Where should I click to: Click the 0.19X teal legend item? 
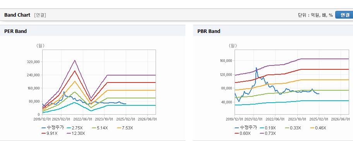click(268, 128)
